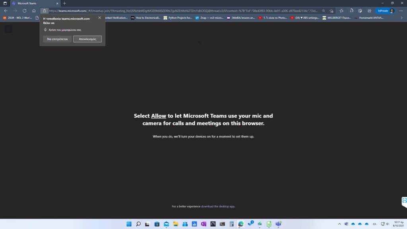Viewport: 407px width, 229px height.
Task: Open the Collections toolbar icon
Action: pyautogui.click(x=360, y=11)
